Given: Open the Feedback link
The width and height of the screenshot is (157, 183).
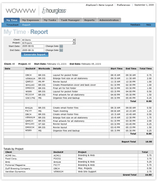Looking at the screenshot, I should coord(135,25).
